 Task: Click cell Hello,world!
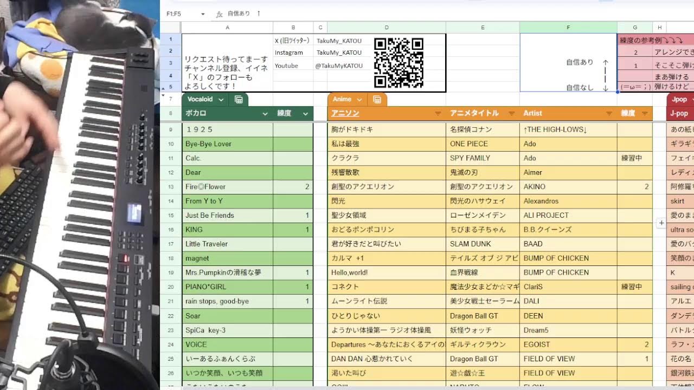tap(387, 272)
